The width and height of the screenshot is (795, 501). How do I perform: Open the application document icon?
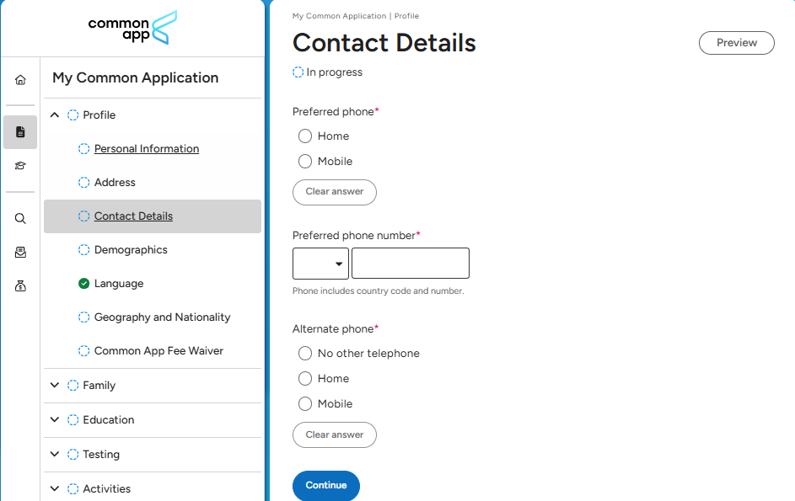(20, 132)
